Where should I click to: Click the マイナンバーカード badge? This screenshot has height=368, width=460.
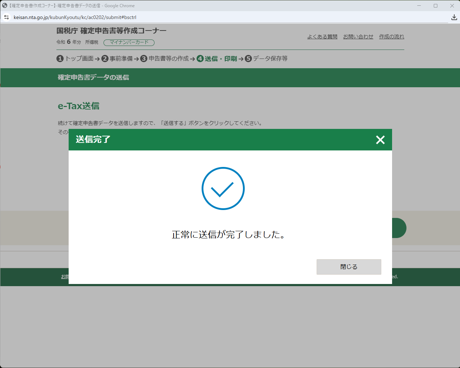tap(129, 42)
